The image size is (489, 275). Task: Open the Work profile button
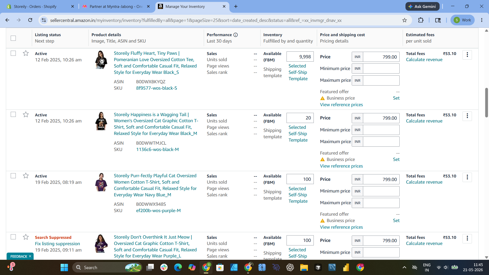click(x=462, y=20)
